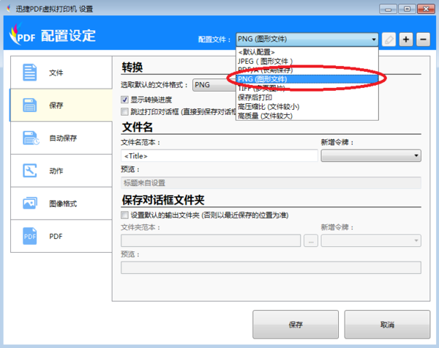Click the <Title> filename template field
This screenshot has width=439, height=348.
click(x=219, y=155)
